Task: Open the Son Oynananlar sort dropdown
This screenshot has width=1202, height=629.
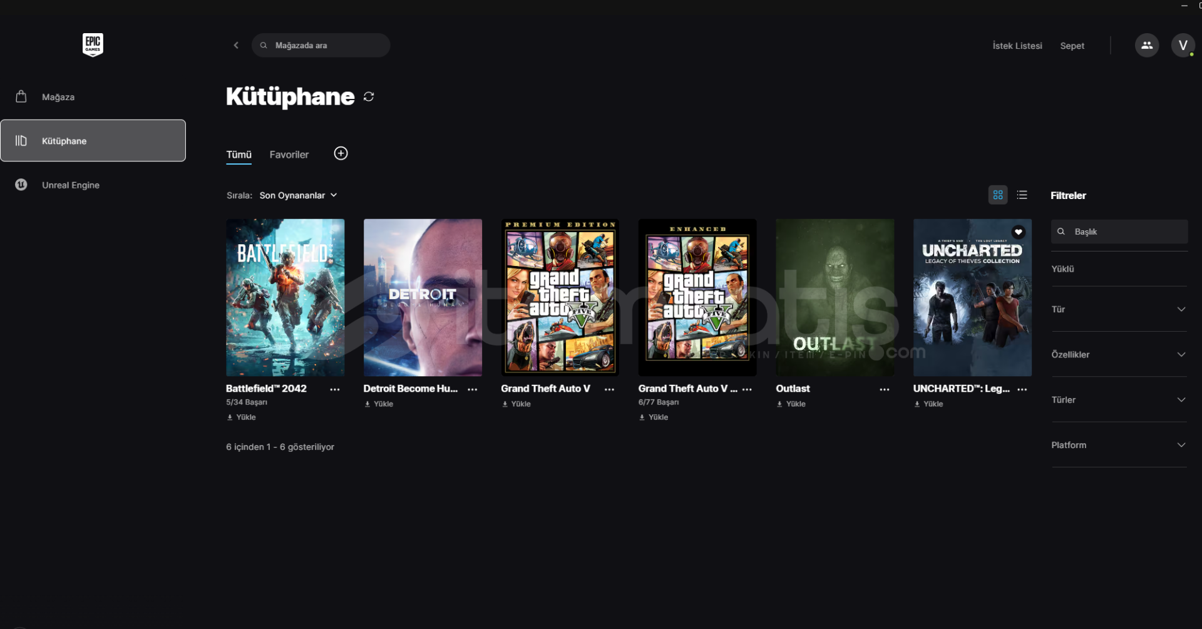Action: point(299,195)
